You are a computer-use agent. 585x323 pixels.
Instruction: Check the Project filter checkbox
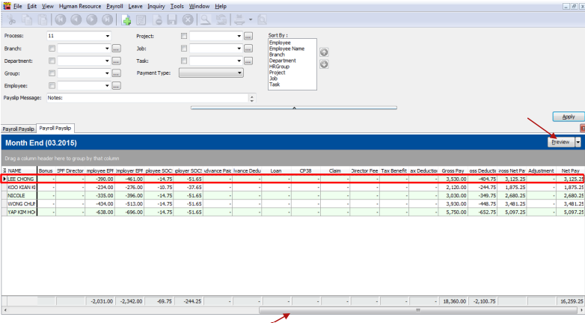pos(185,36)
